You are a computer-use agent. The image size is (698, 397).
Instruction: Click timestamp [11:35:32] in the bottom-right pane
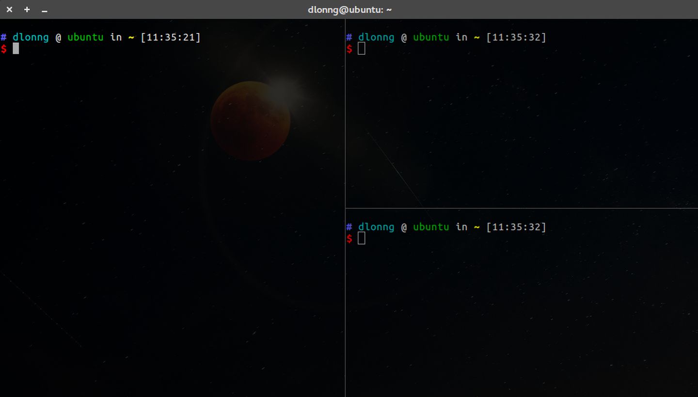pos(516,227)
